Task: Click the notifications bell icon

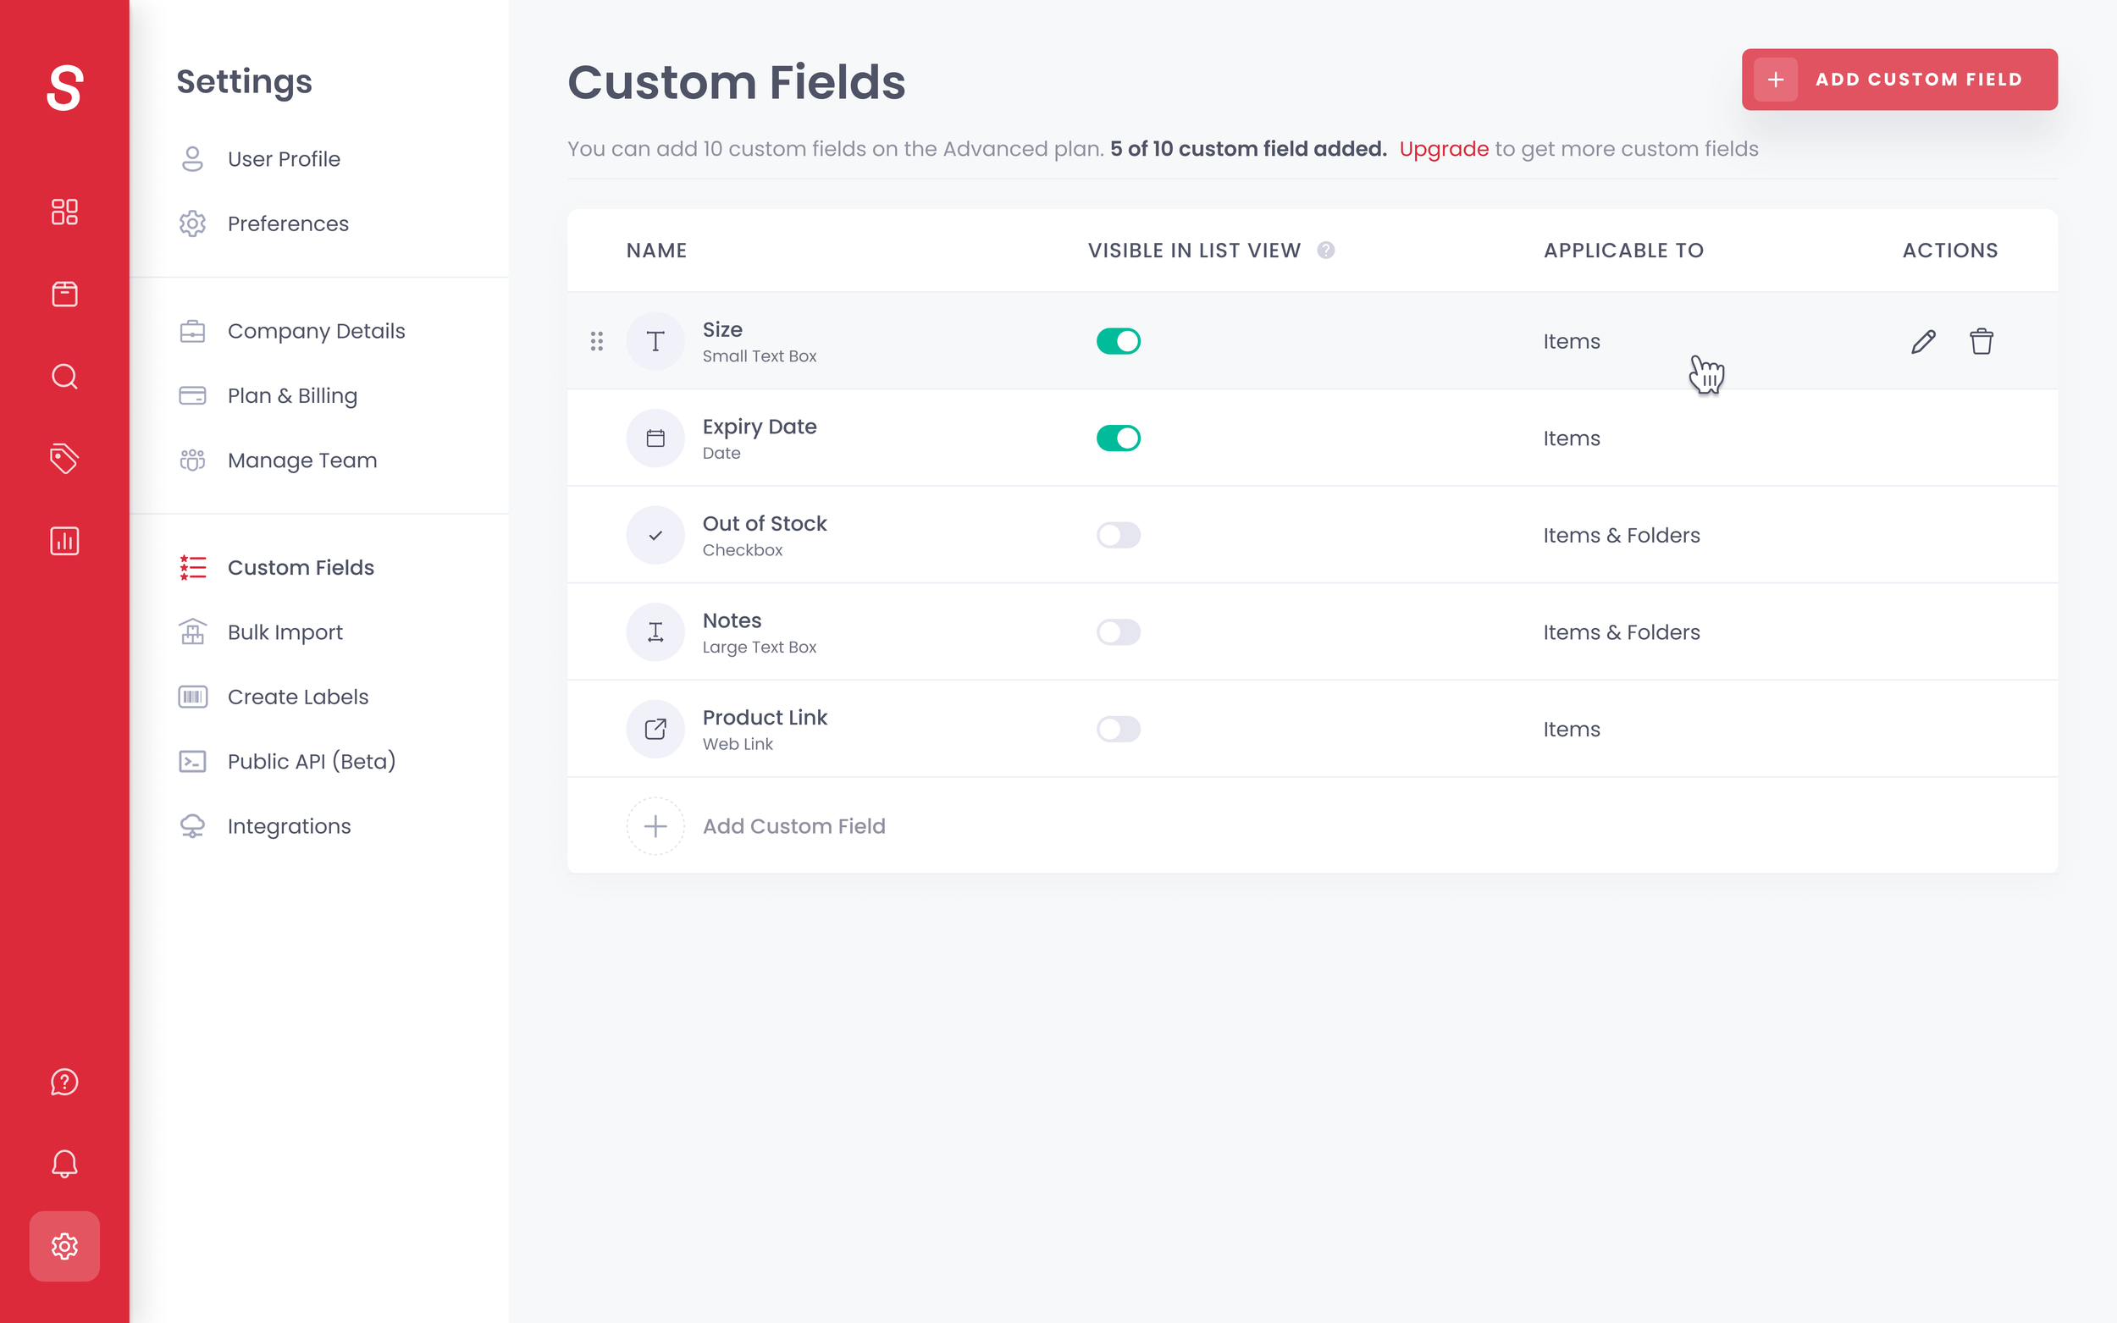Action: [x=64, y=1164]
